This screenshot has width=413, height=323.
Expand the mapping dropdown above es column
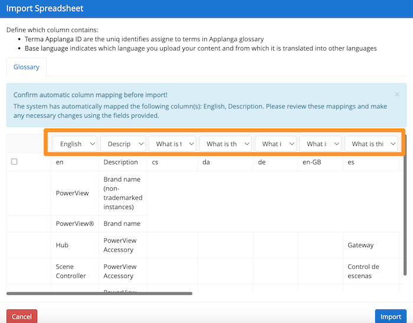pos(371,144)
